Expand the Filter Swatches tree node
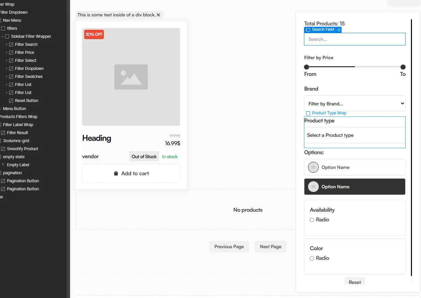Screen dimensions: 421x298 [x=6, y=77]
